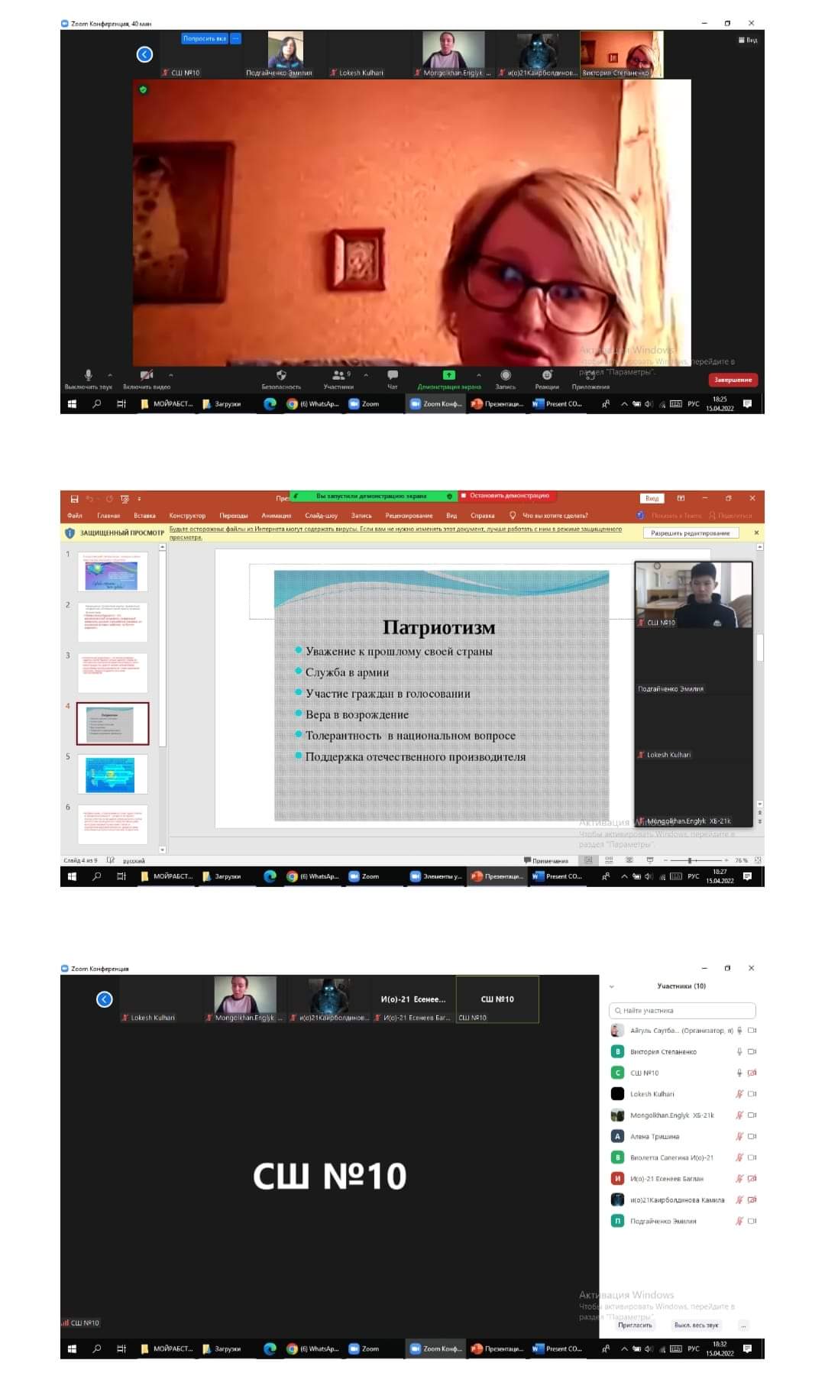
Task: Click the Пригласить button
Action: [x=636, y=1325]
